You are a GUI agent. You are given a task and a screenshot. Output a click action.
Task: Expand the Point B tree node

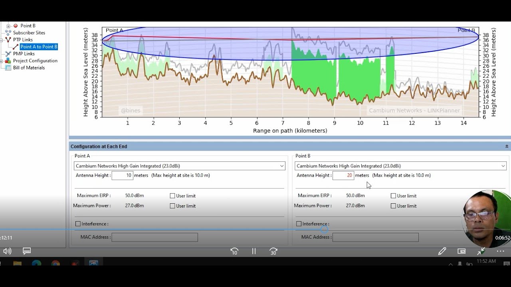[8, 26]
